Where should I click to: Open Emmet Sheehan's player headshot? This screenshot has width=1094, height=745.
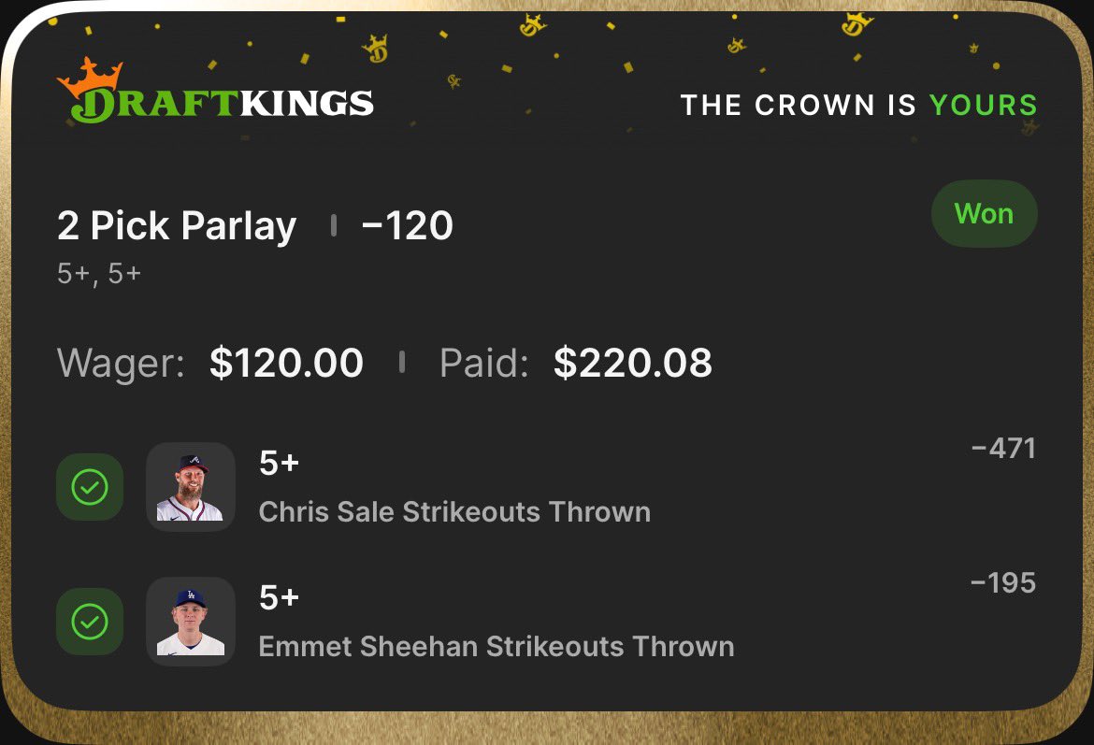click(x=191, y=622)
